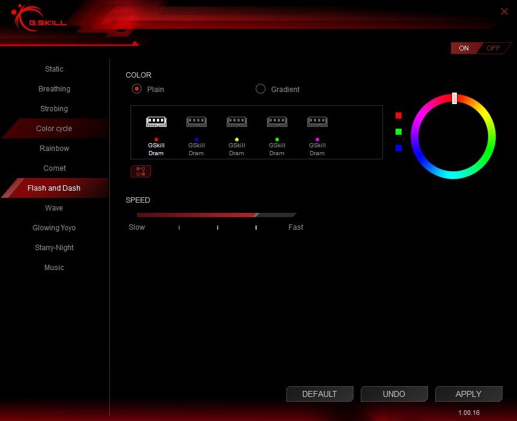
Task: Select the GSkill Dram module with magenta dot
Action: [x=317, y=135]
